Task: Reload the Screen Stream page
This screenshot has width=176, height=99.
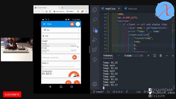Action: [43, 12]
